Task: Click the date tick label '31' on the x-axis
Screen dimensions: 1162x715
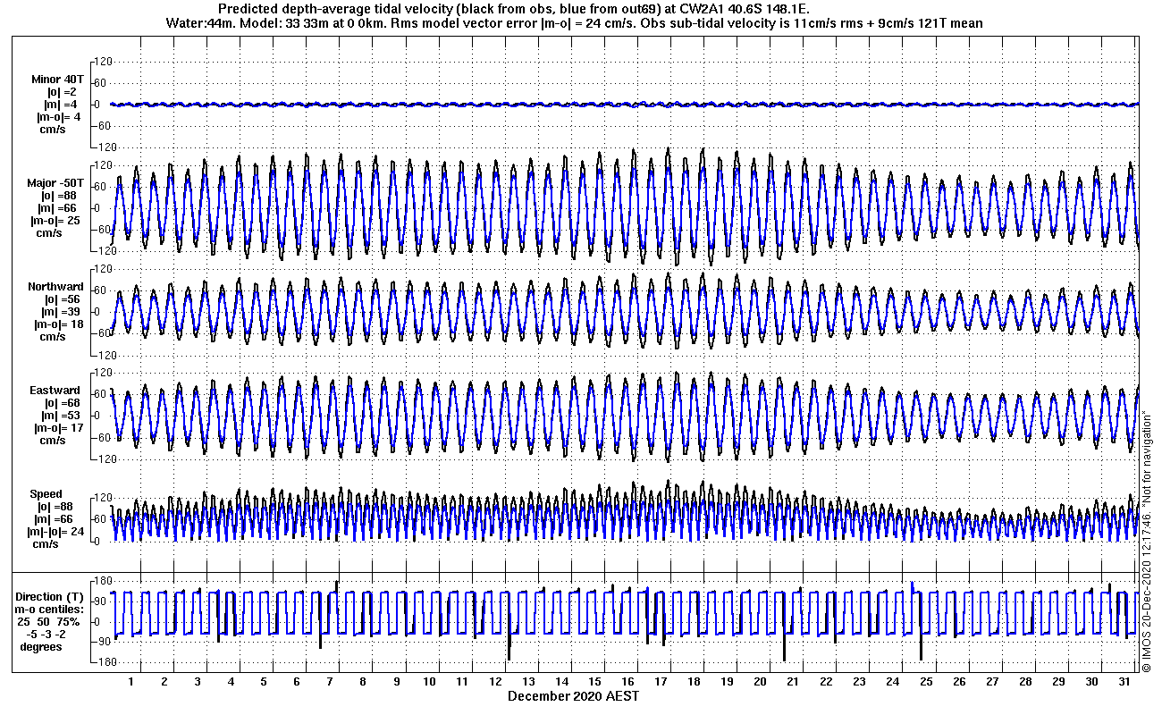Action: click(x=1124, y=682)
